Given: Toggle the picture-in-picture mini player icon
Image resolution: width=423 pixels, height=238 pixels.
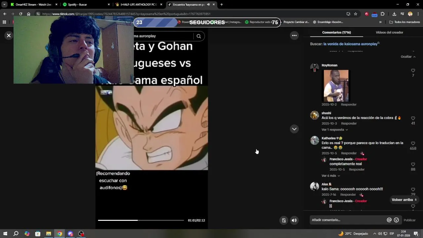Looking at the screenshot, I should point(284,220).
